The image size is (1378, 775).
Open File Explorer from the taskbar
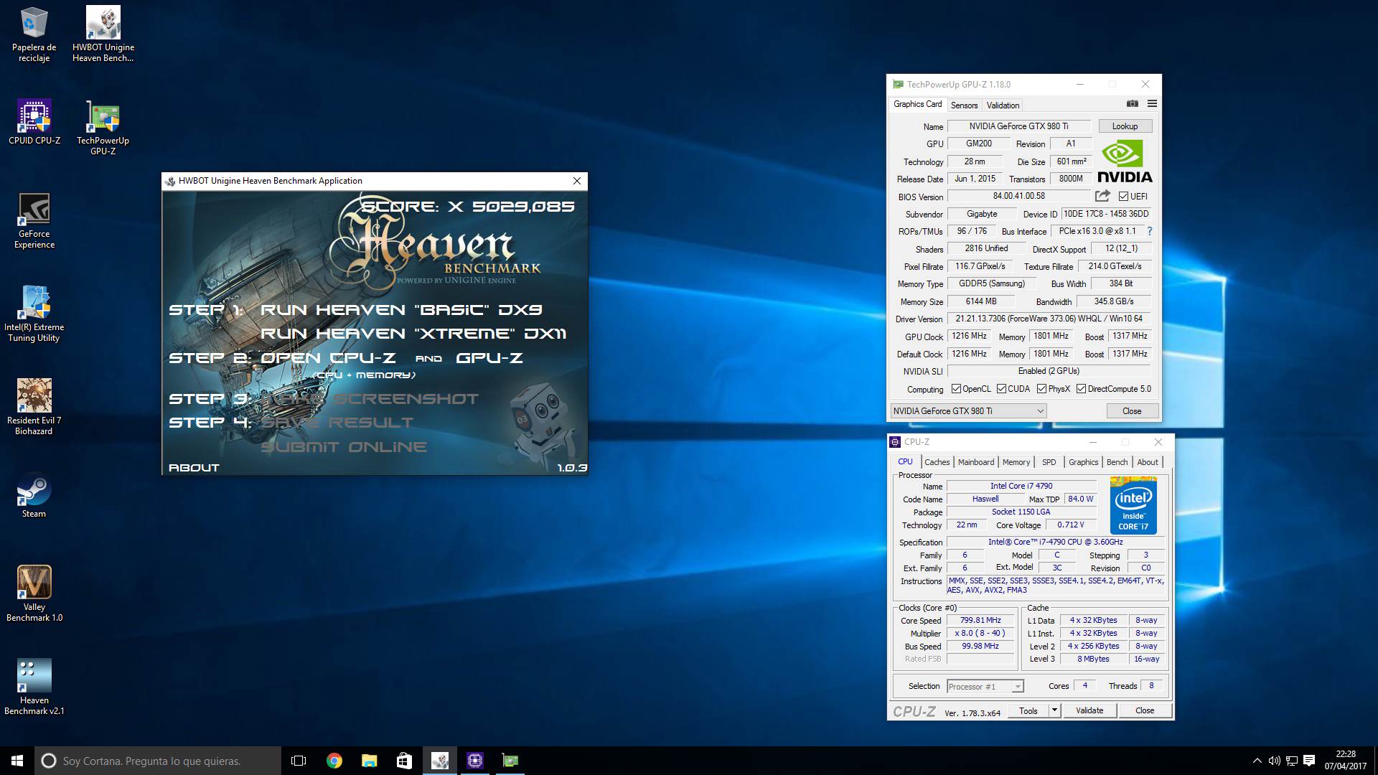tap(369, 761)
